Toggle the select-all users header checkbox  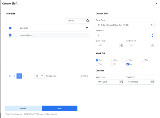coord(10,28)
